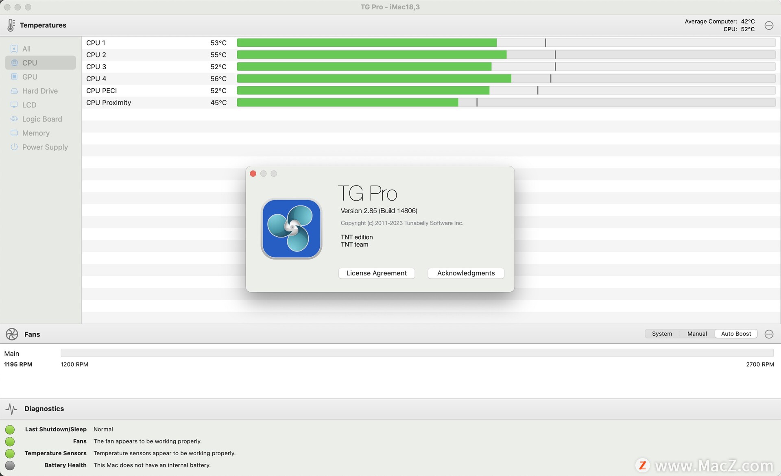Select Power Supply in the sidebar
The height and width of the screenshot is (476, 781).
pos(41,147)
